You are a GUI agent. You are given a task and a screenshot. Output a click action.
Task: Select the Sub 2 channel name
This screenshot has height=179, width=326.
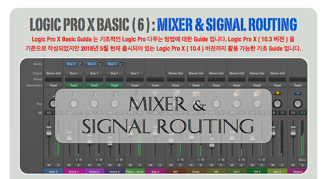[x=155, y=171]
